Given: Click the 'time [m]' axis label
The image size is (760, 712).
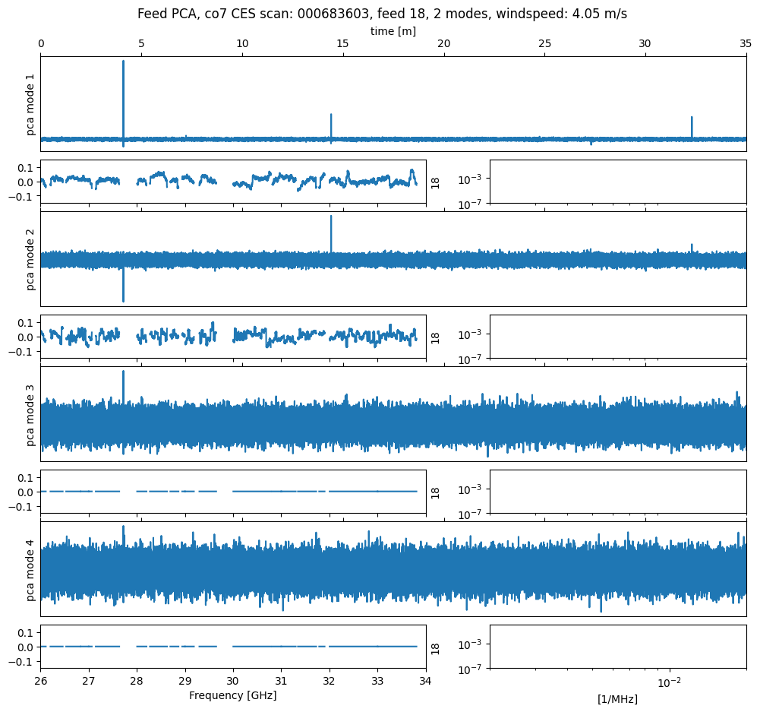Looking at the screenshot, I should pyautogui.click(x=393, y=31).
